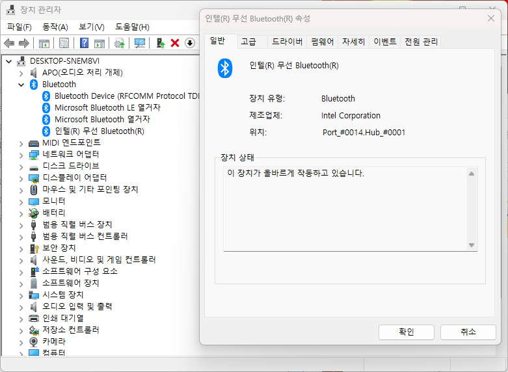Click the 확인 button
The width and height of the screenshot is (508, 372).
click(407, 332)
